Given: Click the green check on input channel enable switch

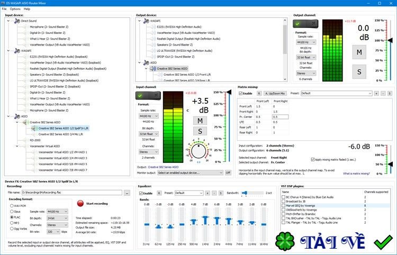Looking at the screenshot, I should tap(140, 95).
